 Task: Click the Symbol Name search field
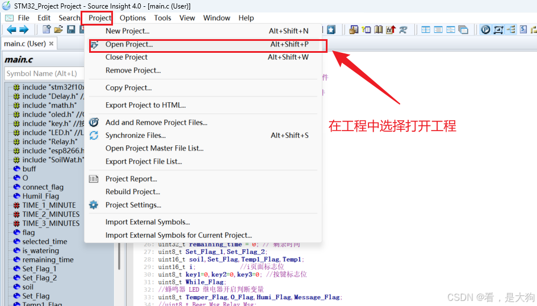[44, 73]
